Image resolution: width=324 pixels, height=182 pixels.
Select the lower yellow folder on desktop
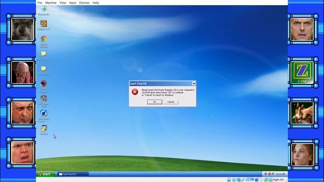(44, 68)
